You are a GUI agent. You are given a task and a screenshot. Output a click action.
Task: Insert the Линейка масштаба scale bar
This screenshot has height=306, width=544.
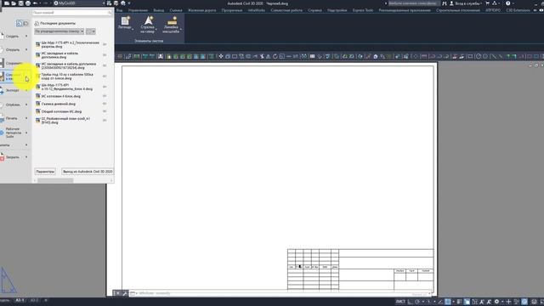click(171, 25)
